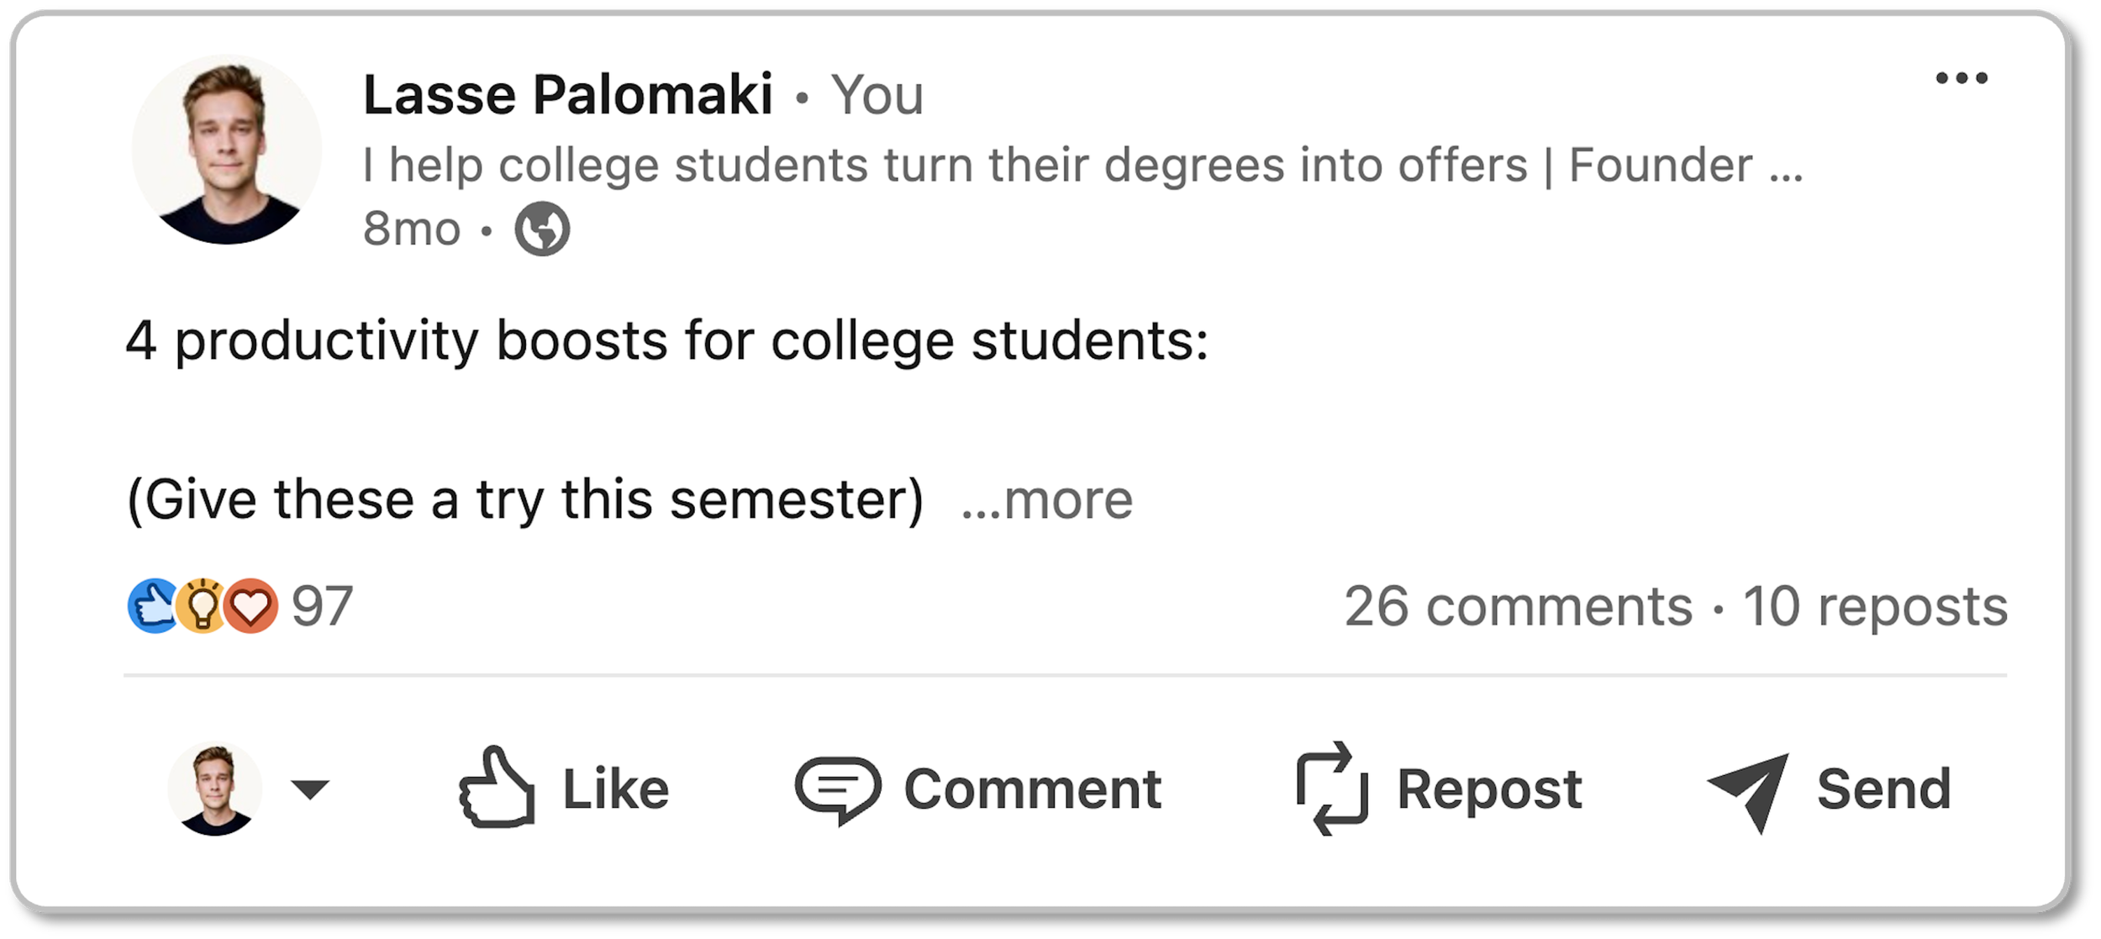Click the Repost button label
This screenshot has width=2101, height=939.
tap(1489, 789)
